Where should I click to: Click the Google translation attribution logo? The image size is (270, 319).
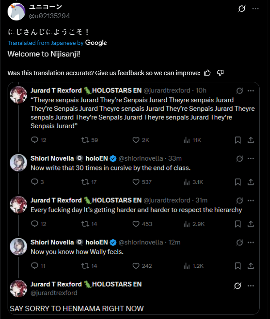click(x=96, y=43)
